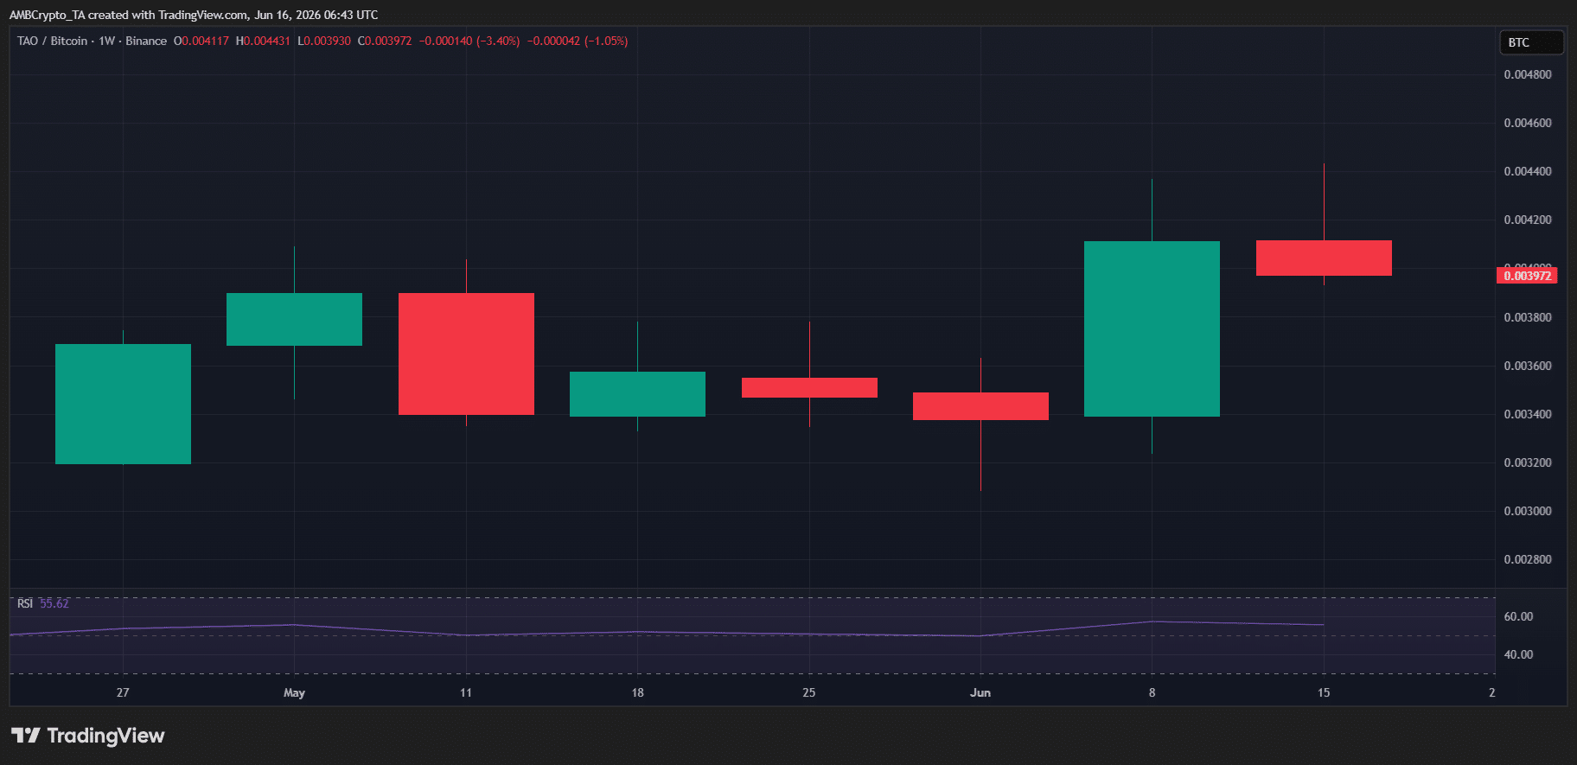Click the 15 date axis label

coord(1324,692)
